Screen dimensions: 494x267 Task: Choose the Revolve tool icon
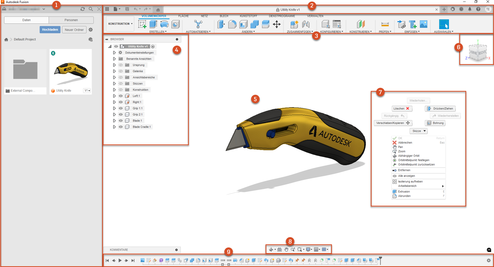[164, 24]
